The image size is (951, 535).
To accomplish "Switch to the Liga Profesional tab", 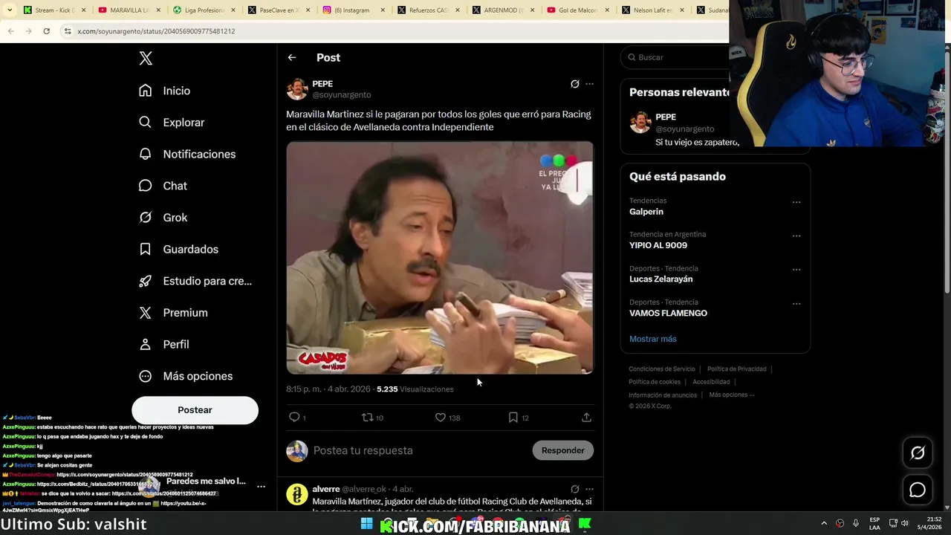I will click(204, 10).
